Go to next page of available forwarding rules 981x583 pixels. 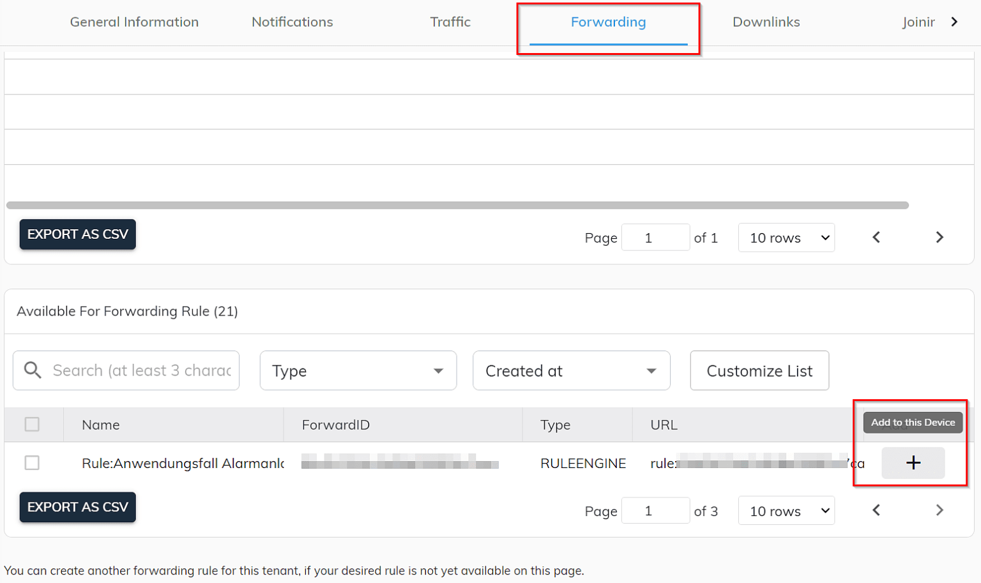[939, 510]
